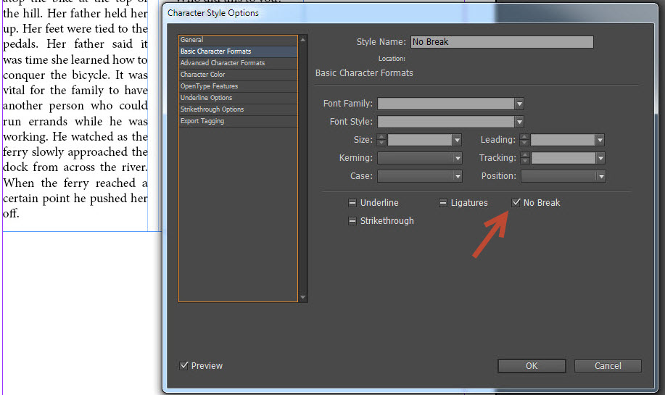Open Advanced Character Formats category
The image size is (665, 395).
238,63
